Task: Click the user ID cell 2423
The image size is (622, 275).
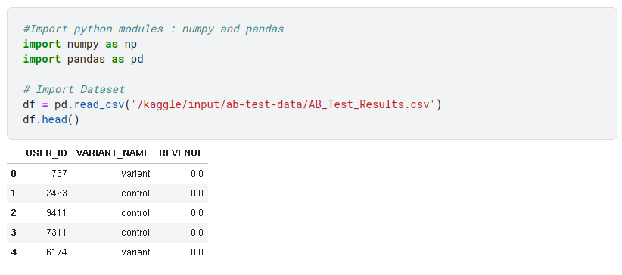Action: pos(57,193)
